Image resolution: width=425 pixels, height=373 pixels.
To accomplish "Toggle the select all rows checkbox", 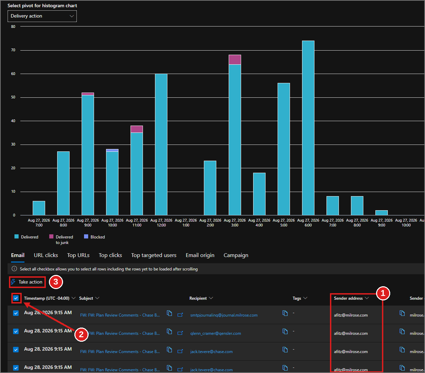I will coord(16,298).
